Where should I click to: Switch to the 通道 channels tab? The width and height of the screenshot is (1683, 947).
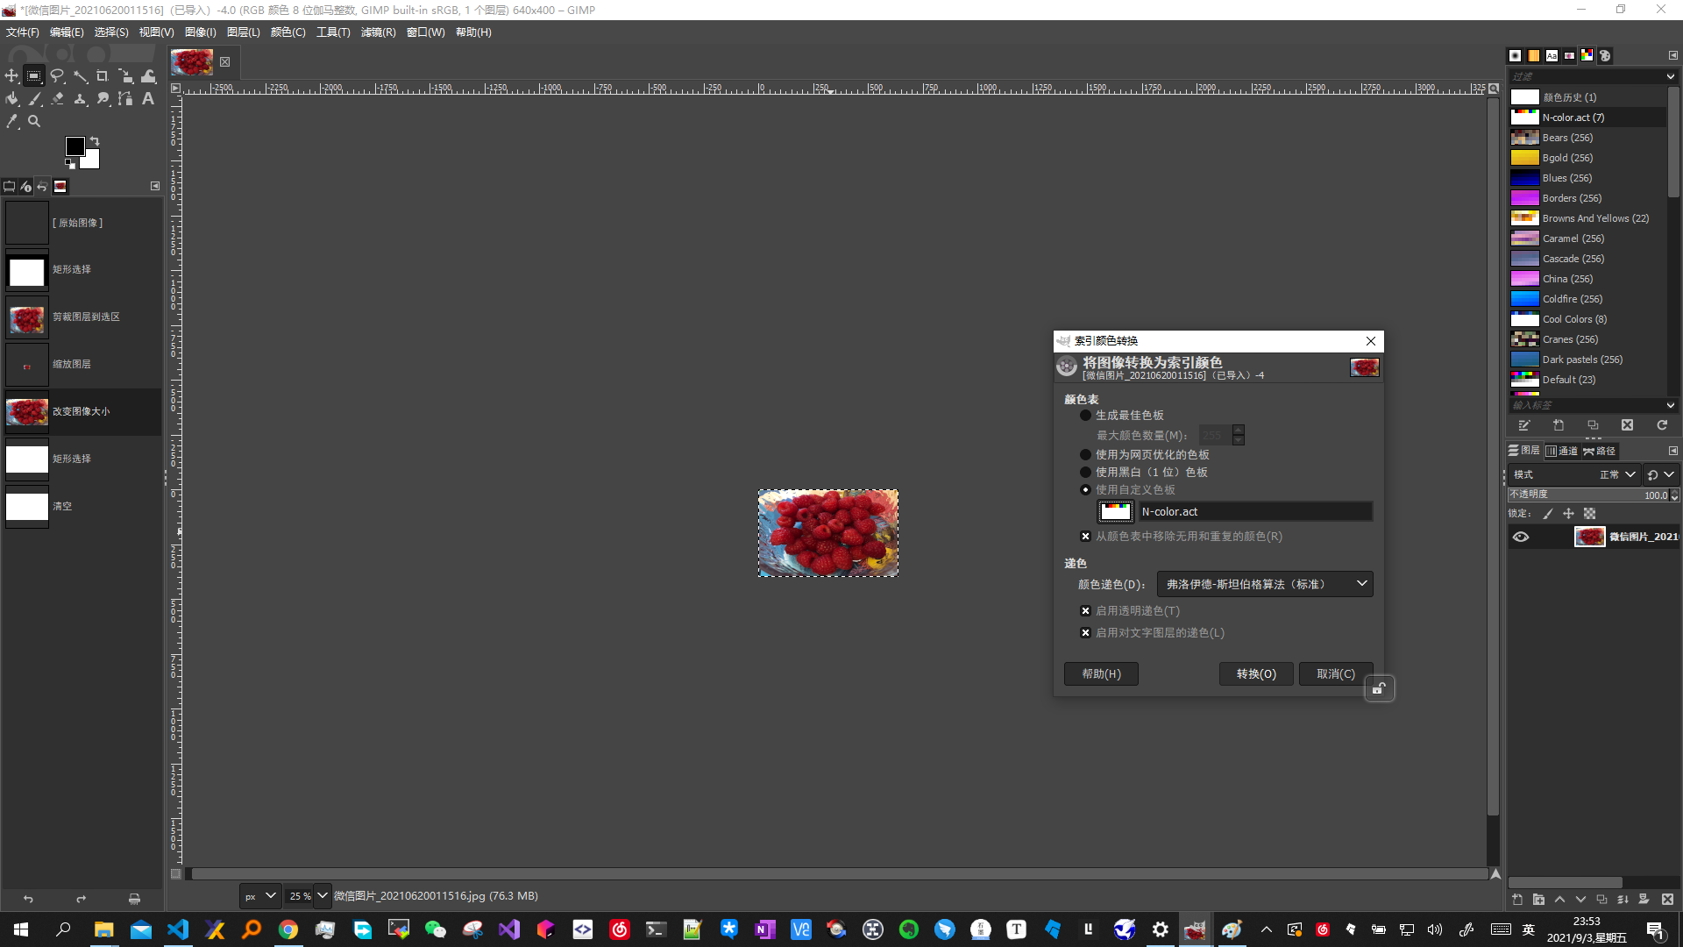point(1562,451)
